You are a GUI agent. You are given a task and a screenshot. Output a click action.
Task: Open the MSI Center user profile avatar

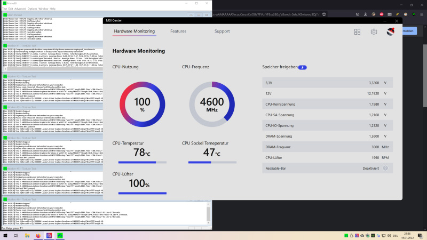tap(391, 31)
